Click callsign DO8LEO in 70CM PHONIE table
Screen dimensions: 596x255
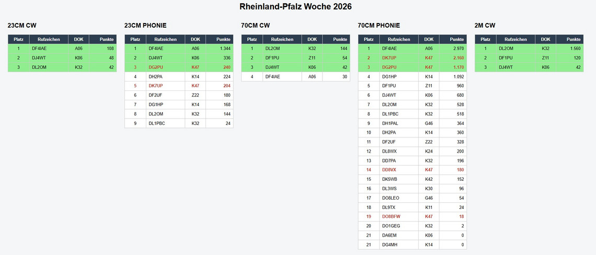[x=391, y=198]
